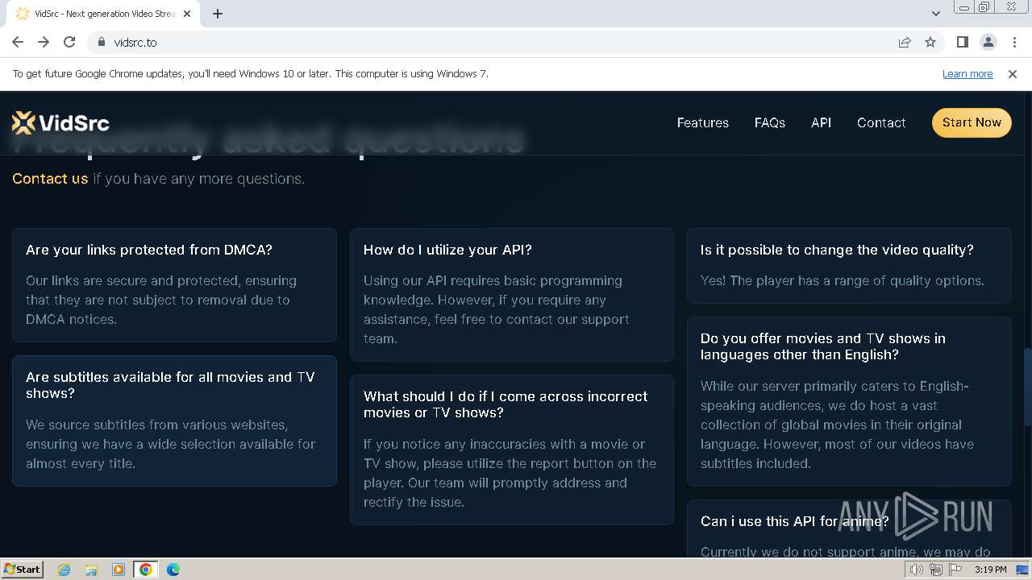This screenshot has height=580, width=1032.
Task: Open the Action Center flag tray icon
Action: point(955,570)
